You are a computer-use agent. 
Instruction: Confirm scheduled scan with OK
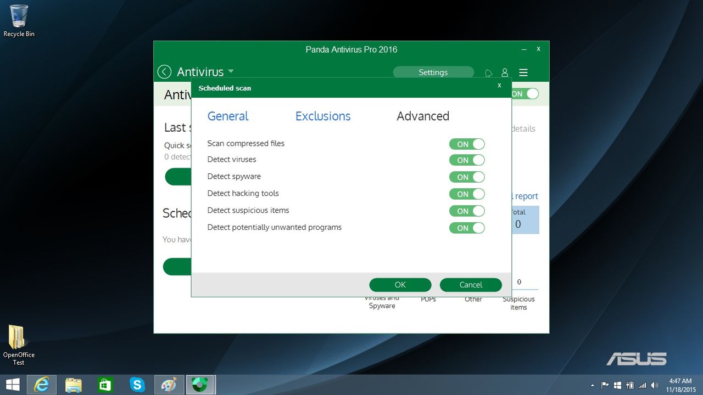tap(400, 285)
